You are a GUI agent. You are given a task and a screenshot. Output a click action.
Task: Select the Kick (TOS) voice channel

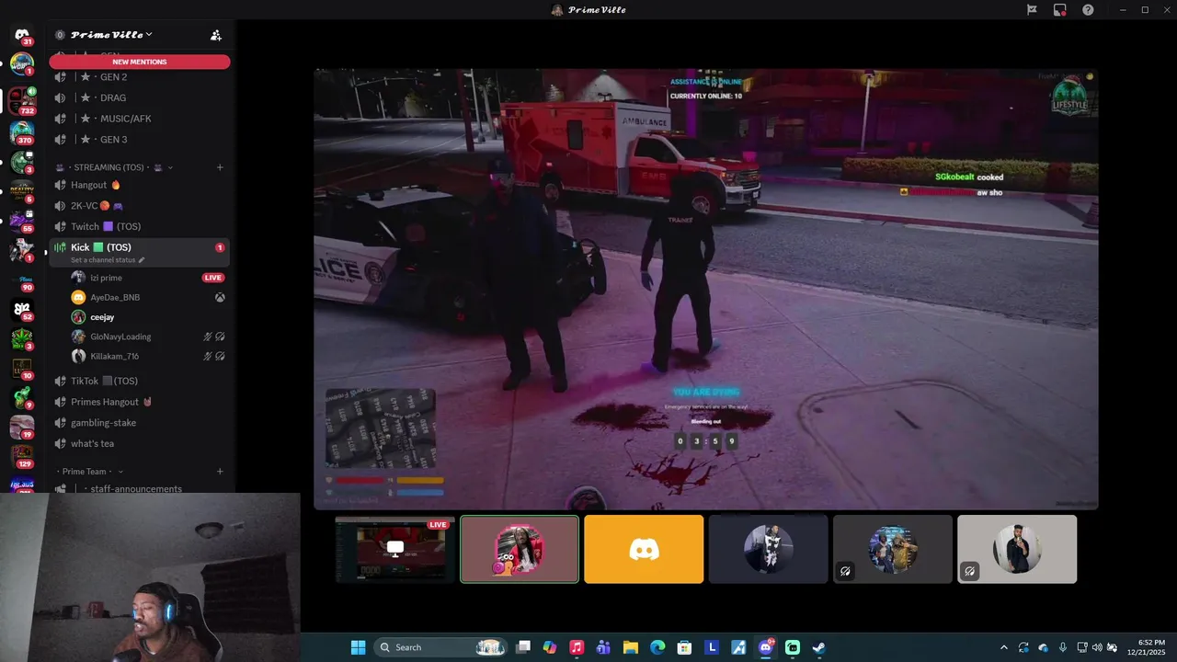(140, 252)
